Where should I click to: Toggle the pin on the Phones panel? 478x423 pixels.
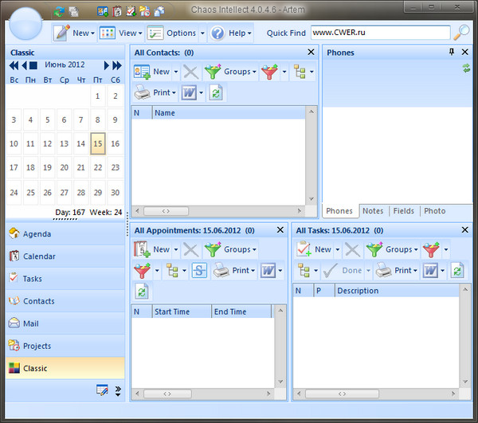453,53
